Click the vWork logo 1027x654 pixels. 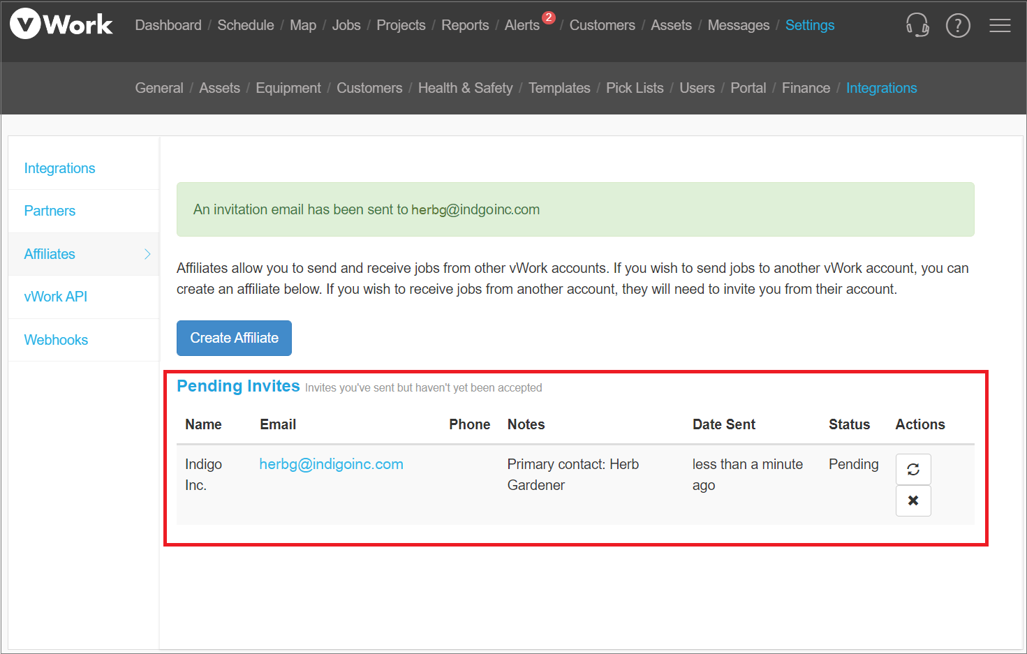tap(61, 24)
